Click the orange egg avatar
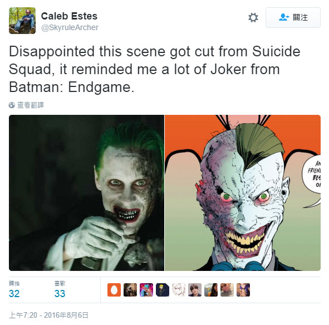The image size is (329, 325). [x=114, y=290]
